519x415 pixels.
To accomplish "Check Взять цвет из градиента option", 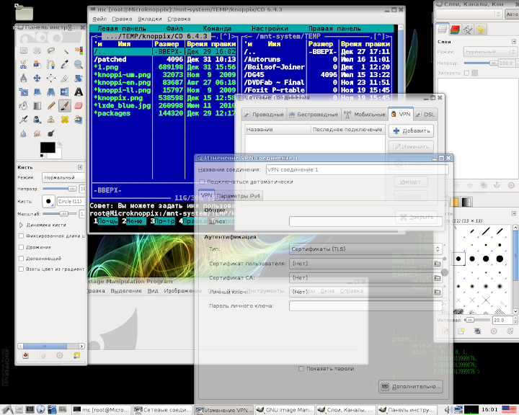I will pos(21,269).
